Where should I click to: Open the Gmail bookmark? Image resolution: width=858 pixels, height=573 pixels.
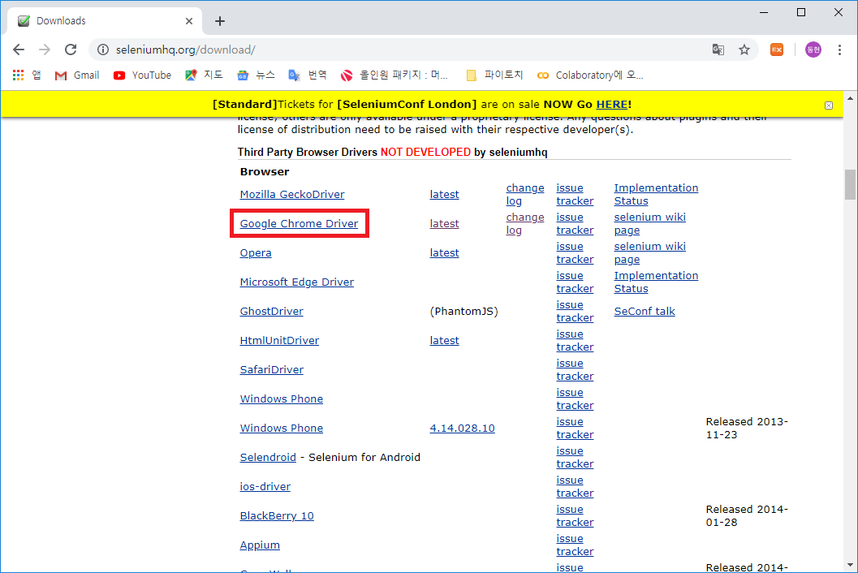(x=77, y=75)
